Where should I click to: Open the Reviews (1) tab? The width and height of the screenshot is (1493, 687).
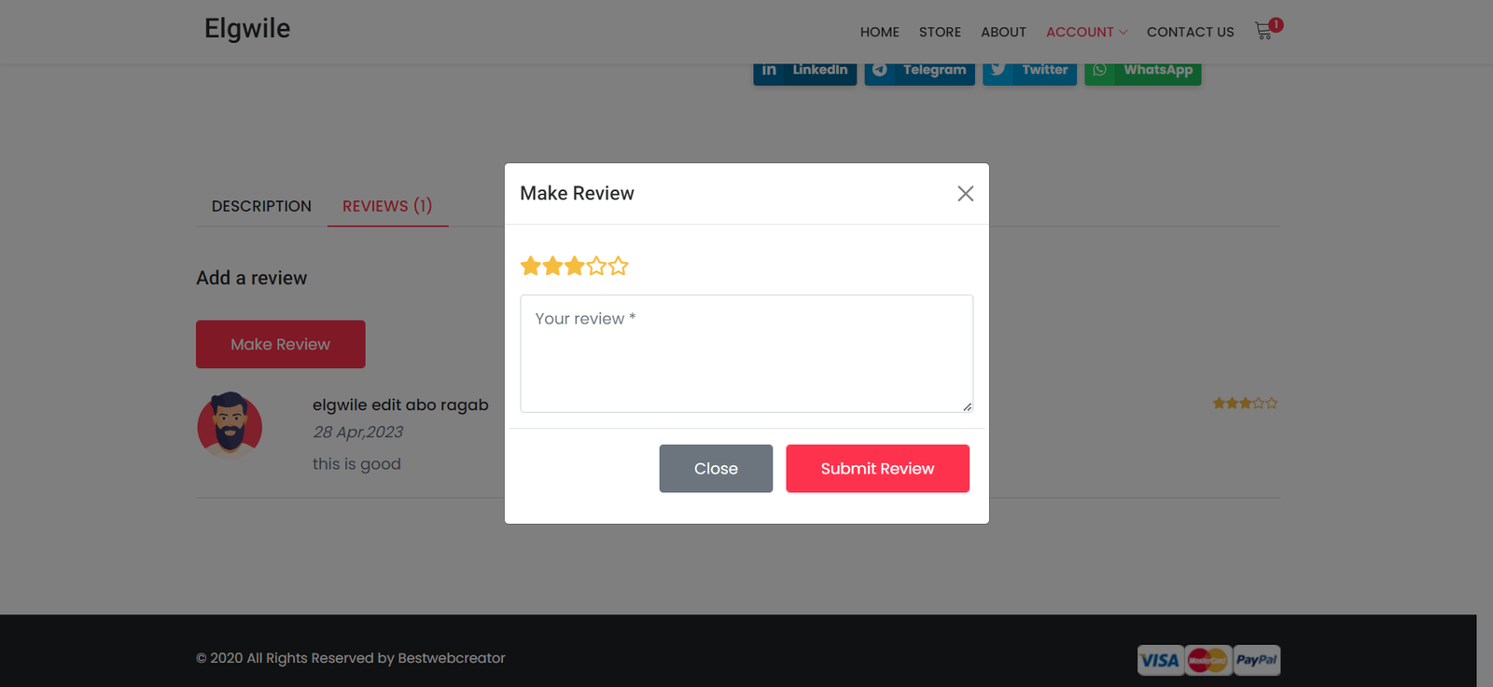click(387, 206)
